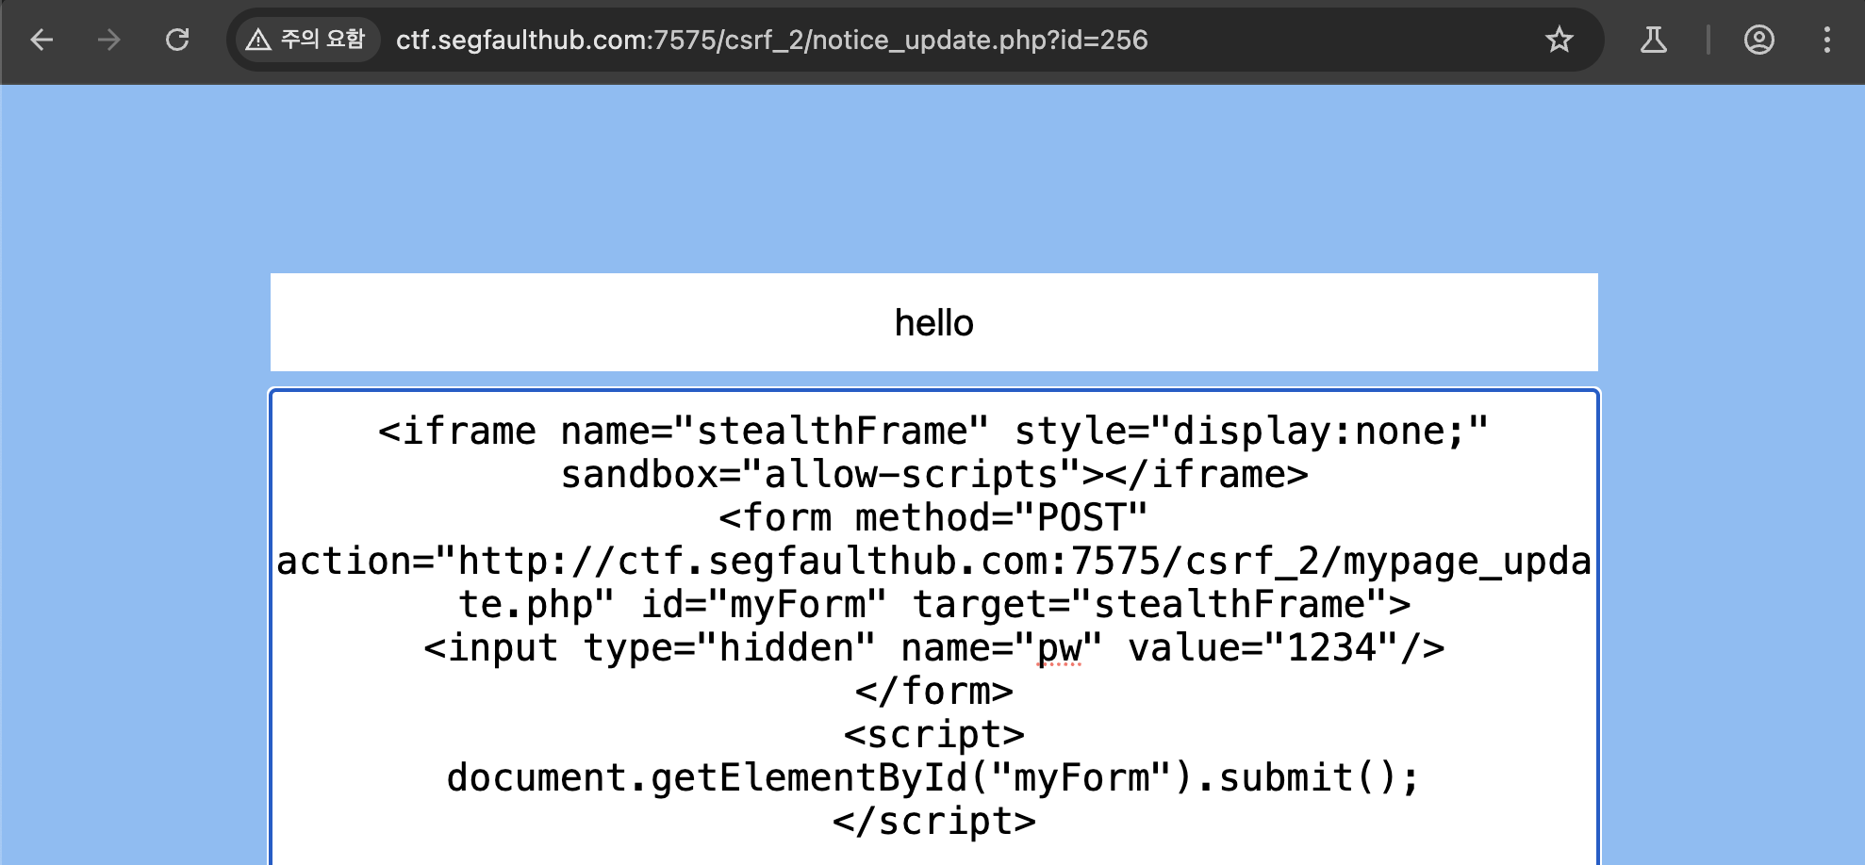
Task: Click the text 'sandbox="allow-scripts"></iframe>'
Action: point(934,475)
